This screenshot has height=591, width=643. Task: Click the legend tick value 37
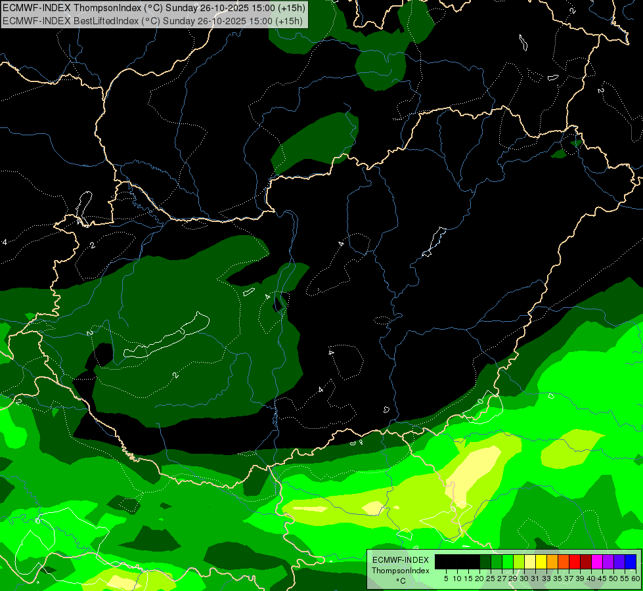[x=569, y=579]
